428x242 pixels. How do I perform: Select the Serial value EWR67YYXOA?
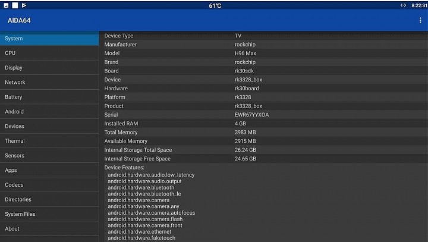(x=251, y=115)
